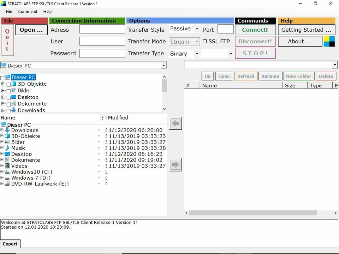Click the Export button at the bottom
This screenshot has height=254, width=339.
(10, 243)
